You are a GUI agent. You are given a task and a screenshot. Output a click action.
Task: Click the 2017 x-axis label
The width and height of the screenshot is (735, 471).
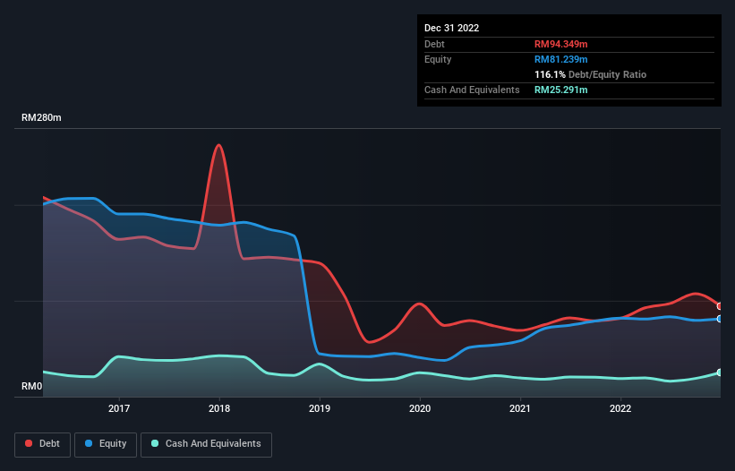[x=119, y=408]
